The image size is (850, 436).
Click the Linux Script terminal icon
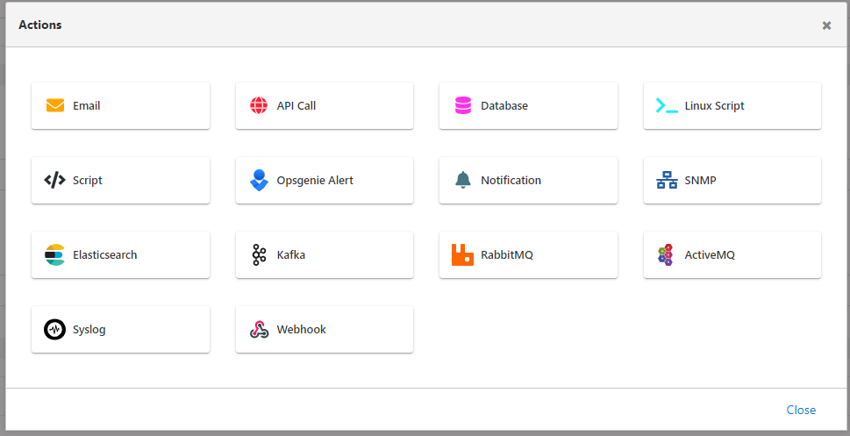(667, 106)
